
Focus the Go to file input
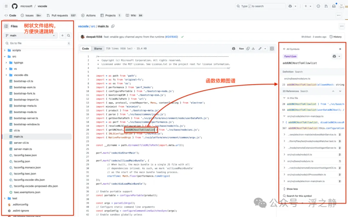(x=38, y=43)
